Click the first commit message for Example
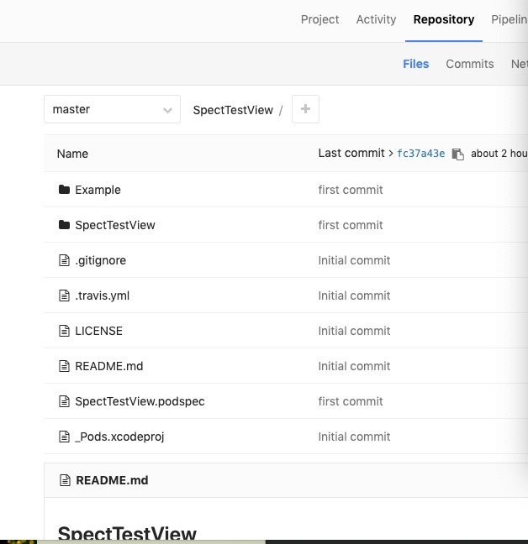This screenshot has width=528, height=544. (350, 190)
